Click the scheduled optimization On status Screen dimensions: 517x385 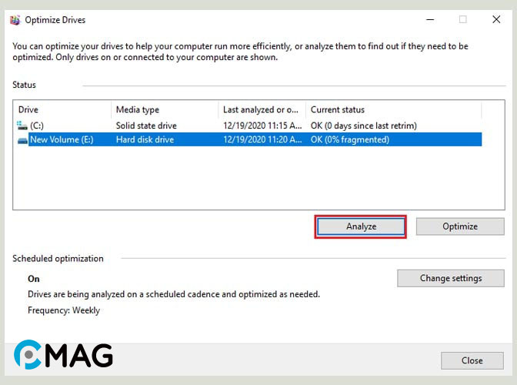[34, 279]
